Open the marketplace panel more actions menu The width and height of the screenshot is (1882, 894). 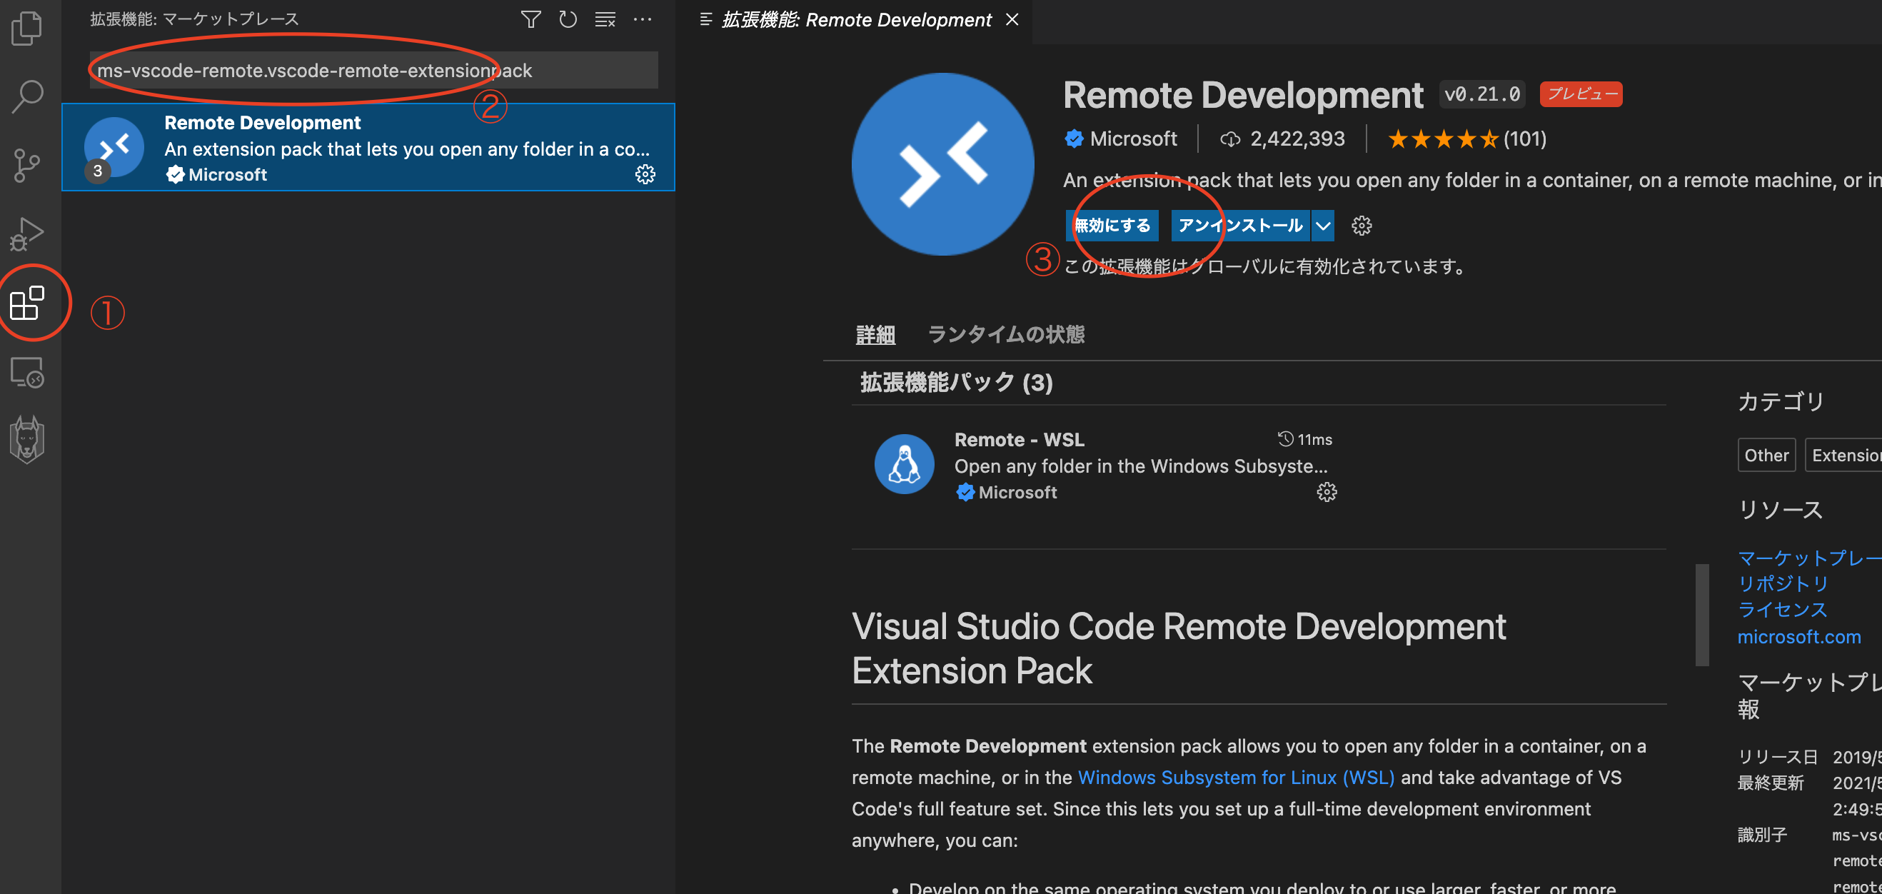[642, 19]
